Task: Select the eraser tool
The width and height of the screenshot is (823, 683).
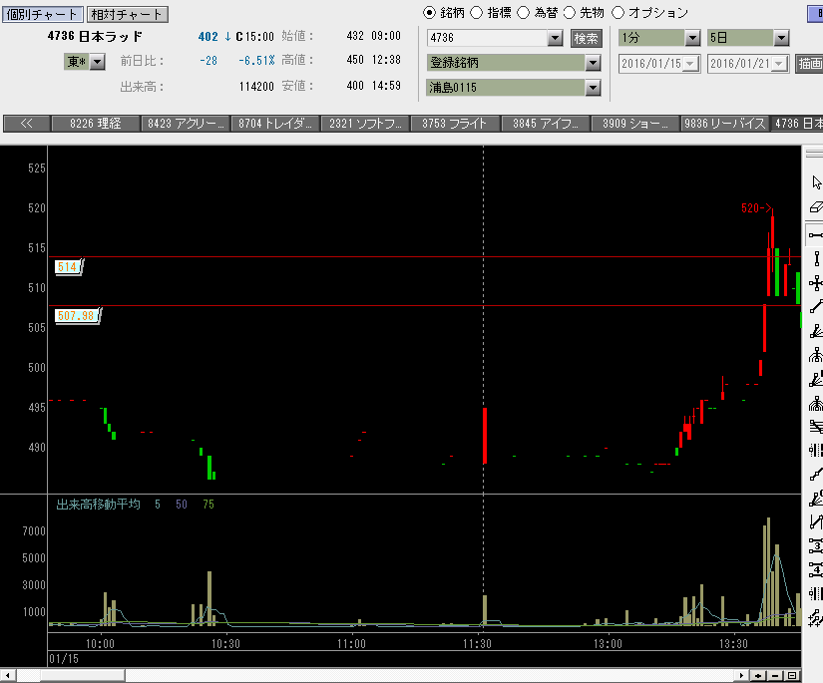Action: click(x=816, y=207)
